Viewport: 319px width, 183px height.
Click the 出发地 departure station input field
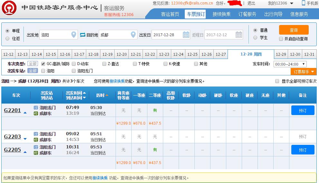pyautogui.click(x=55, y=35)
